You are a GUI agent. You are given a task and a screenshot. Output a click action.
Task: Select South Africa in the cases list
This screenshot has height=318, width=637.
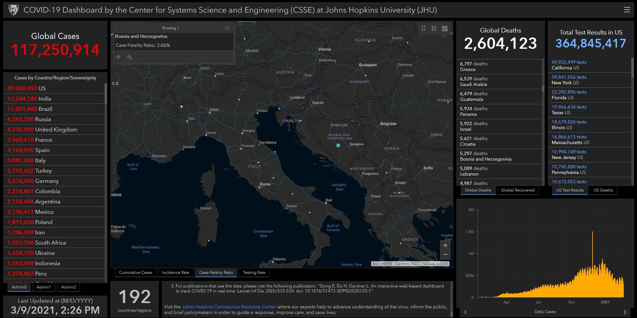point(54,243)
